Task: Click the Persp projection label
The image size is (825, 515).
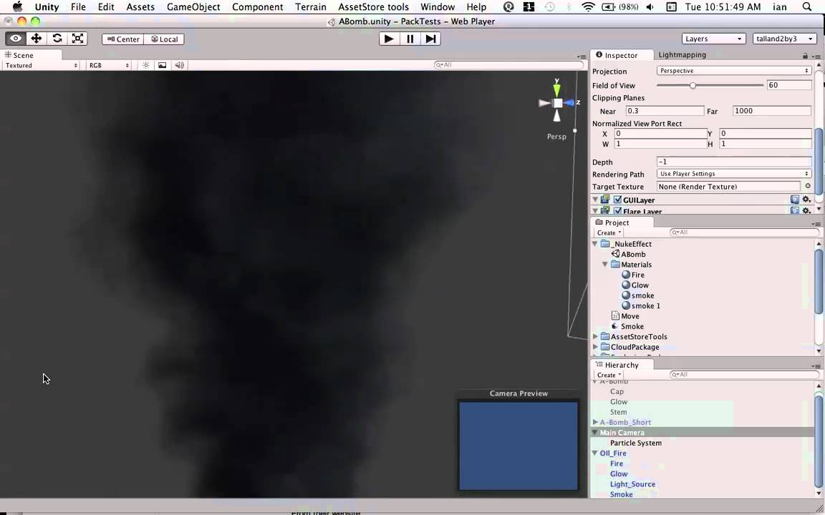Action: pyautogui.click(x=556, y=136)
